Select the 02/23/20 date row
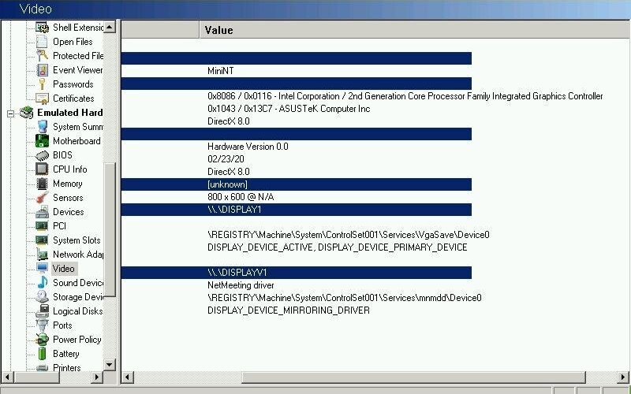This screenshot has height=394, width=631. [x=226, y=159]
